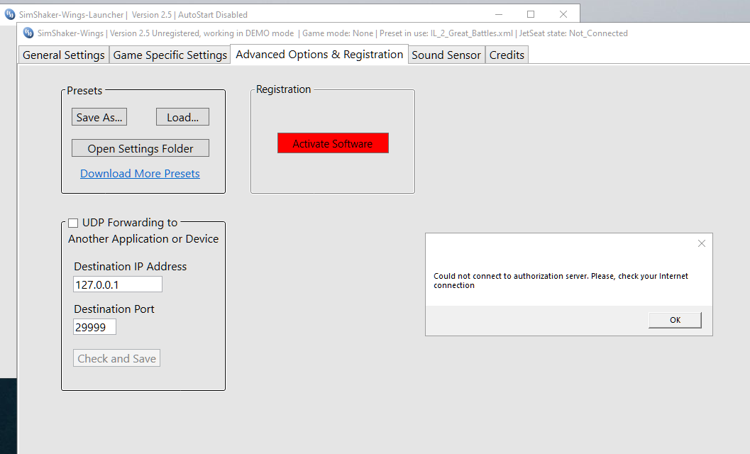Click Open Settings Folder button
The image size is (750, 454).
click(x=140, y=148)
